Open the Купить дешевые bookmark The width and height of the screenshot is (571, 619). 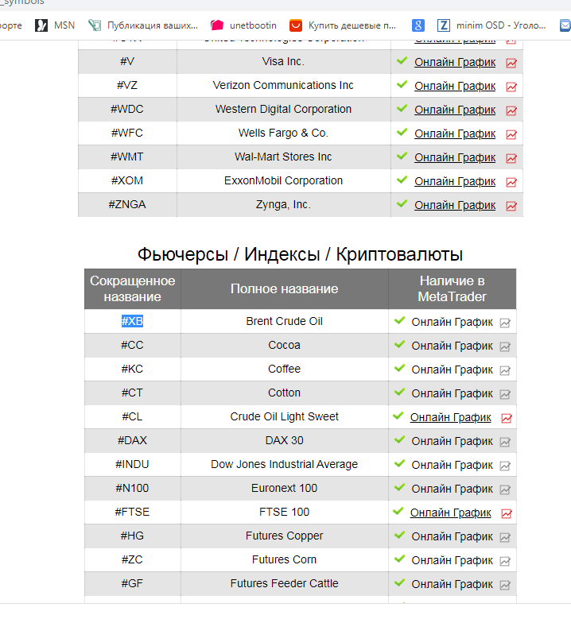coord(343,25)
